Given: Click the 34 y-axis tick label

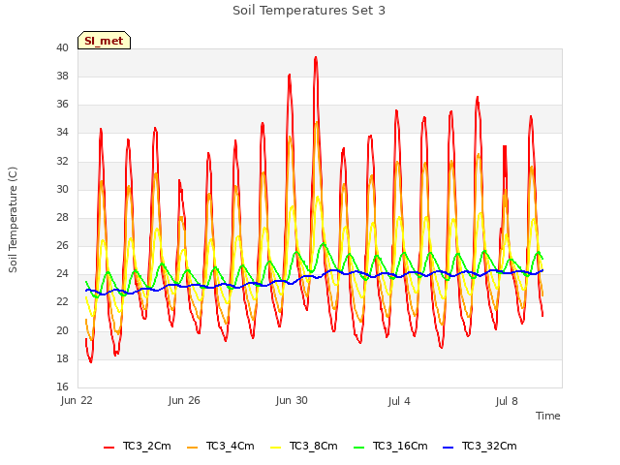Looking at the screenshot, I should click(62, 133).
